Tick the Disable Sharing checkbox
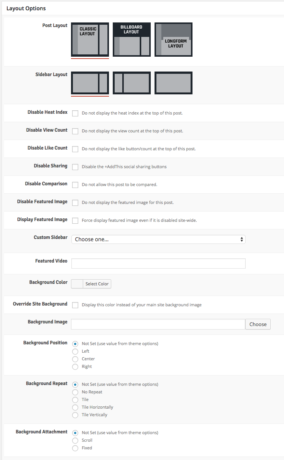 (x=75, y=167)
